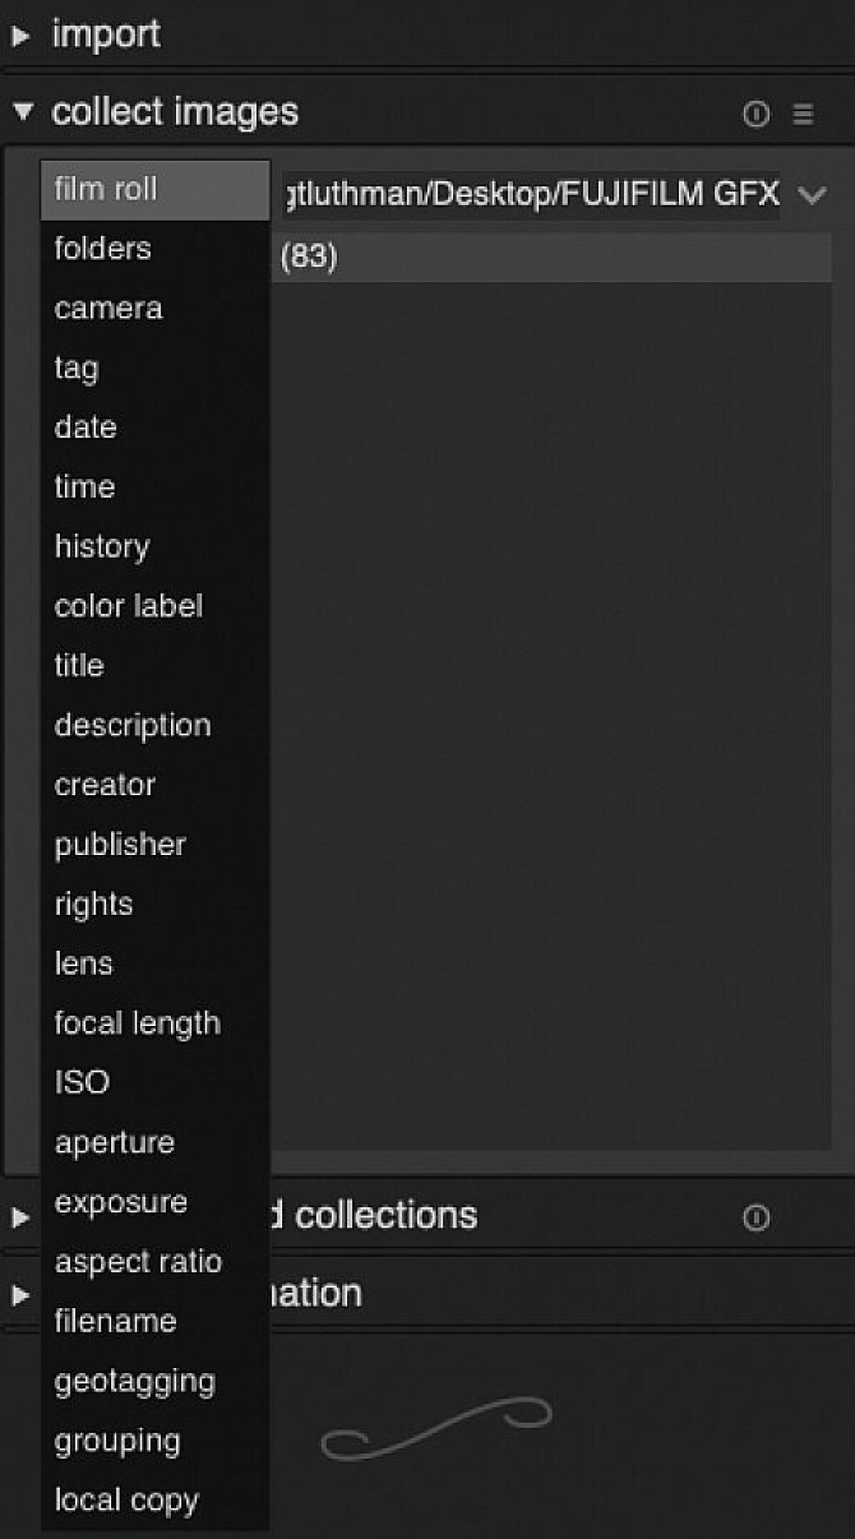This screenshot has width=855, height=1539.
Task: Expand the import panel
Action: coord(21,36)
